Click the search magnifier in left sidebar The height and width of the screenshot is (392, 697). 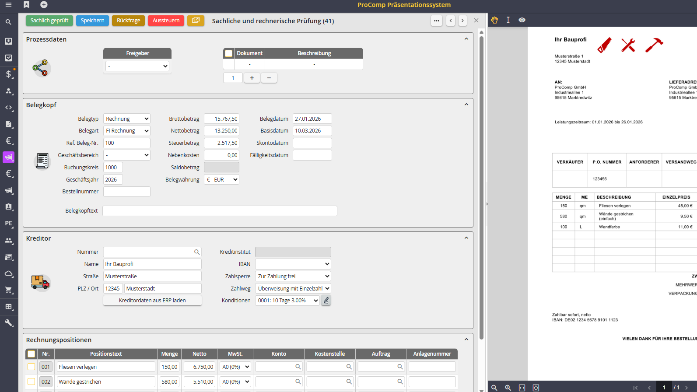[x=8, y=22]
